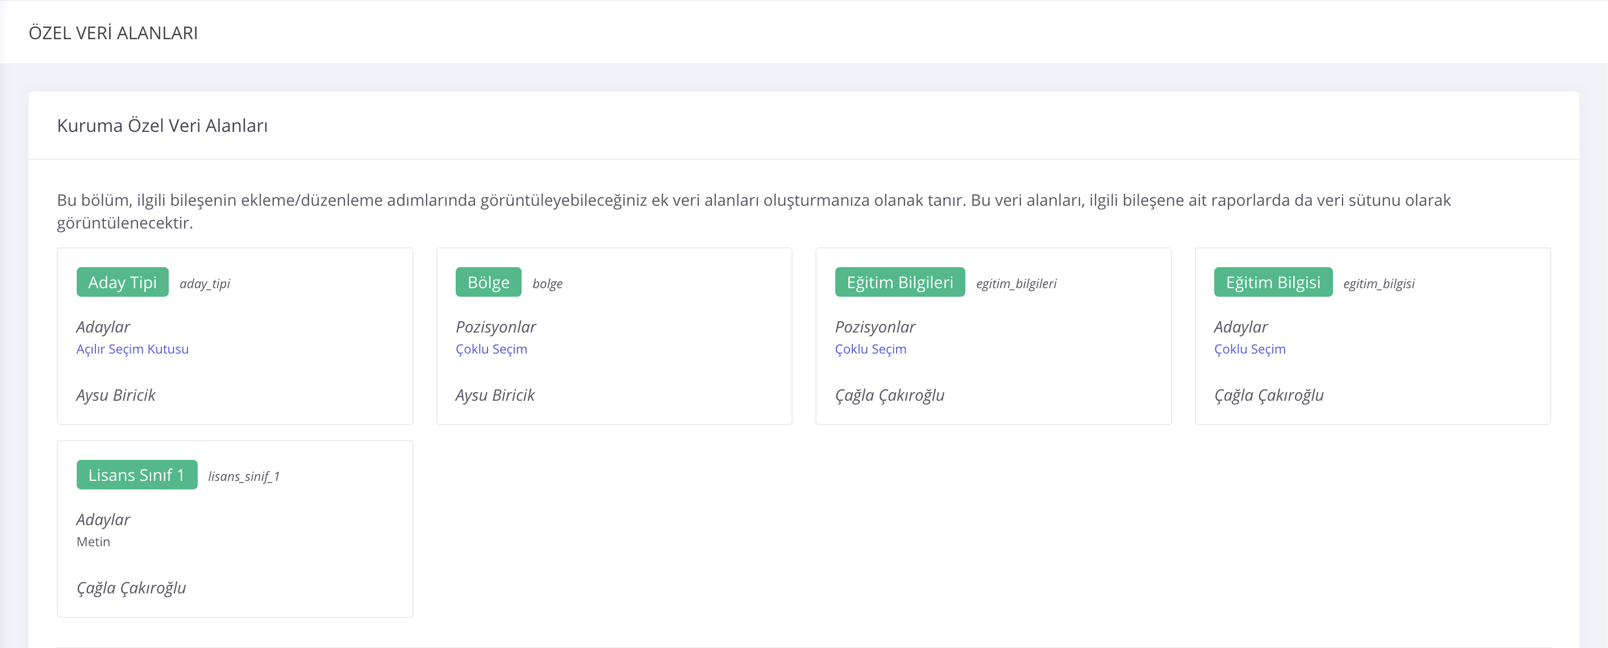Click the egitim_bilgisi key label
Image resolution: width=1608 pixels, height=648 pixels.
(x=1378, y=284)
